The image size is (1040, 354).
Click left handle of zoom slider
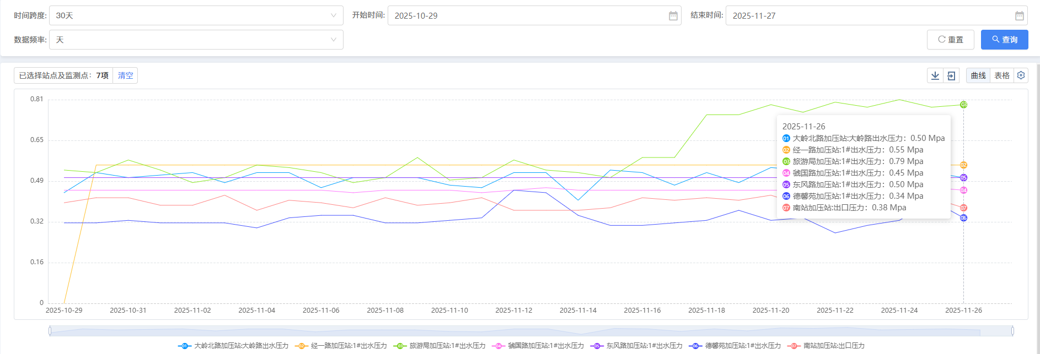point(50,331)
